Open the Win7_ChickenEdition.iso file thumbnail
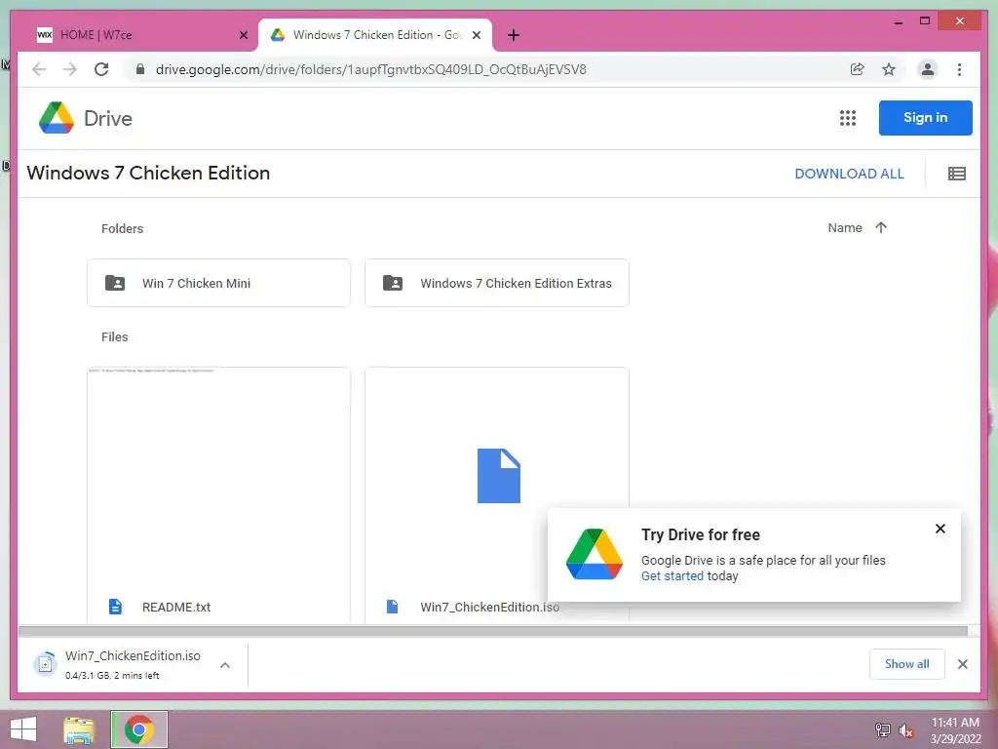998x749 pixels. 497,476
